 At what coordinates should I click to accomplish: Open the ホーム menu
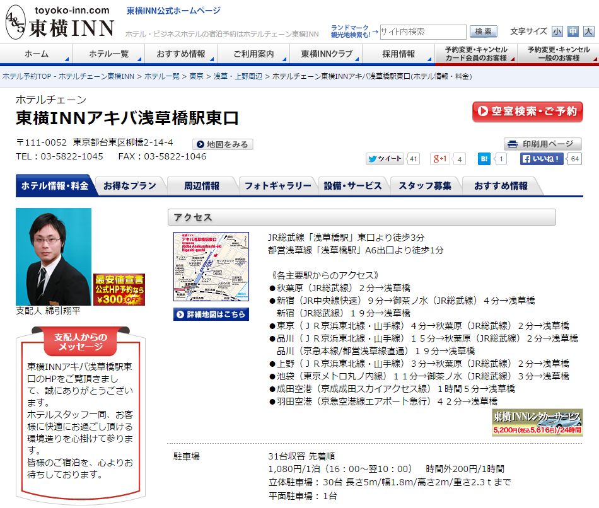(37, 54)
